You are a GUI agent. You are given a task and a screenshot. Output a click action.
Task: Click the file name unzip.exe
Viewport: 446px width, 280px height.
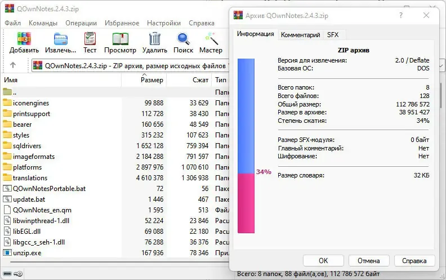[x=27, y=253]
